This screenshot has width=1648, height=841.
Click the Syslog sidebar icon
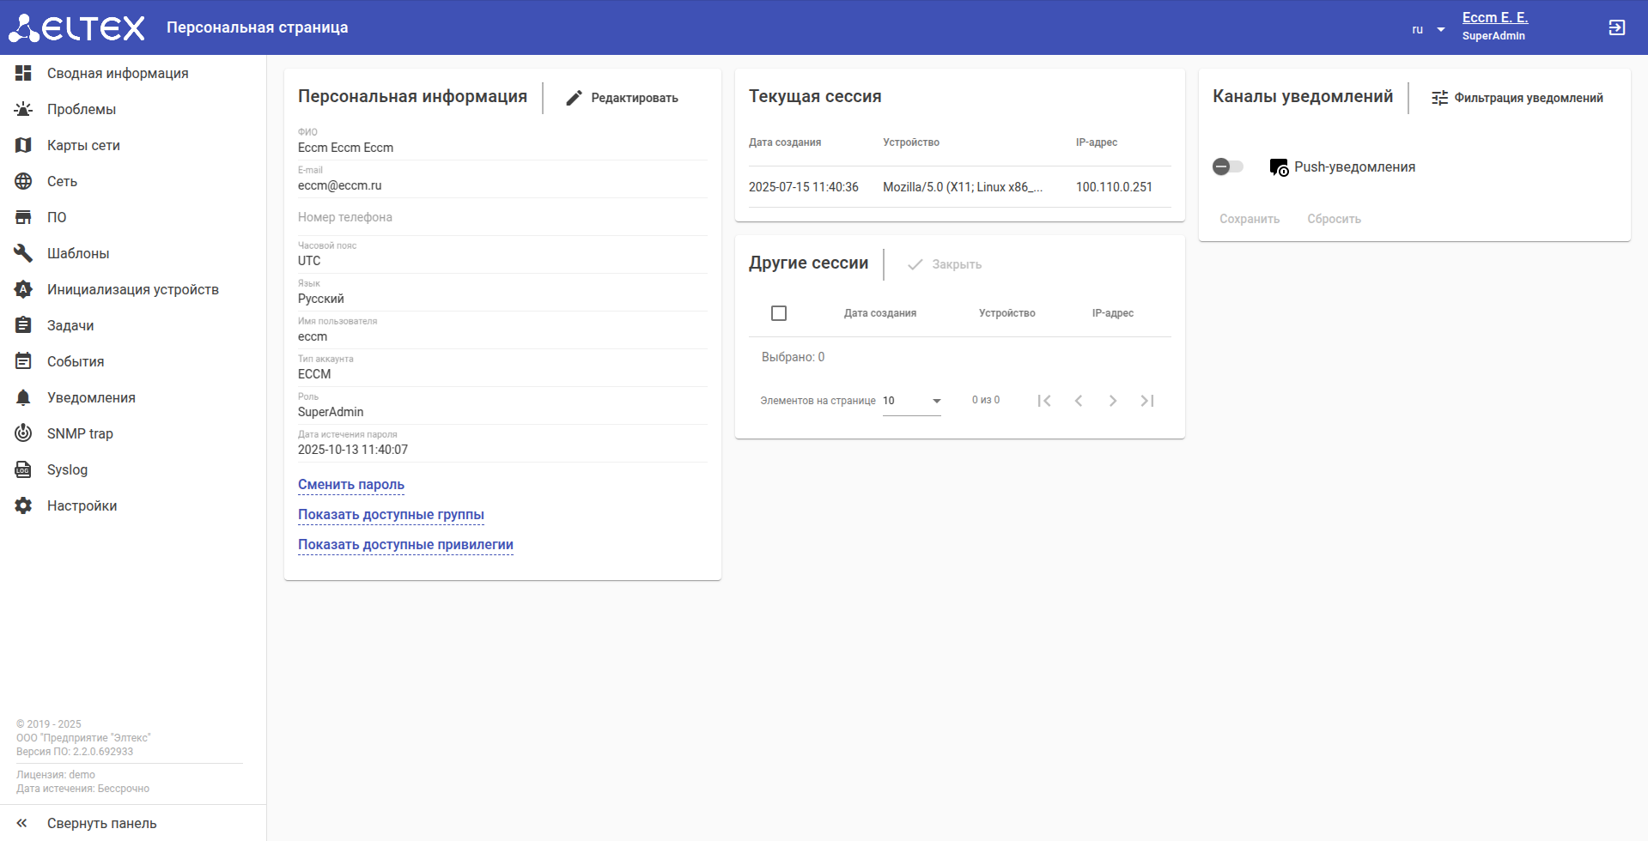pos(23,469)
